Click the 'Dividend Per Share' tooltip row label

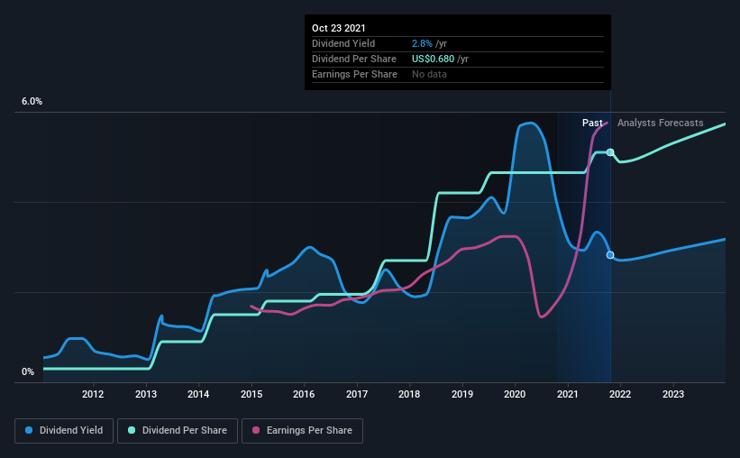click(354, 59)
